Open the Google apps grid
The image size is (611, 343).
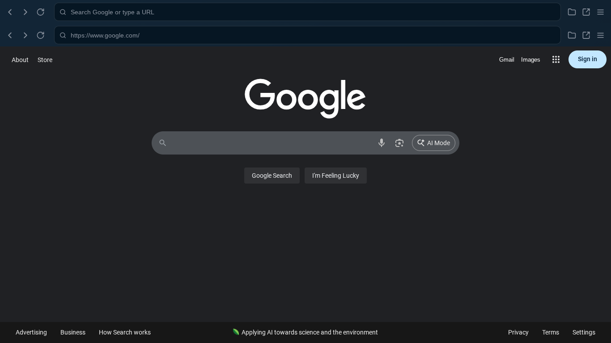(x=556, y=59)
